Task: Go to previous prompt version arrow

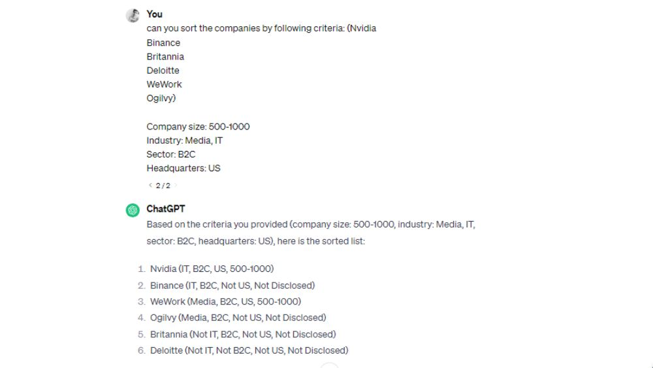Action: pyautogui.click(x=150, y=186)
